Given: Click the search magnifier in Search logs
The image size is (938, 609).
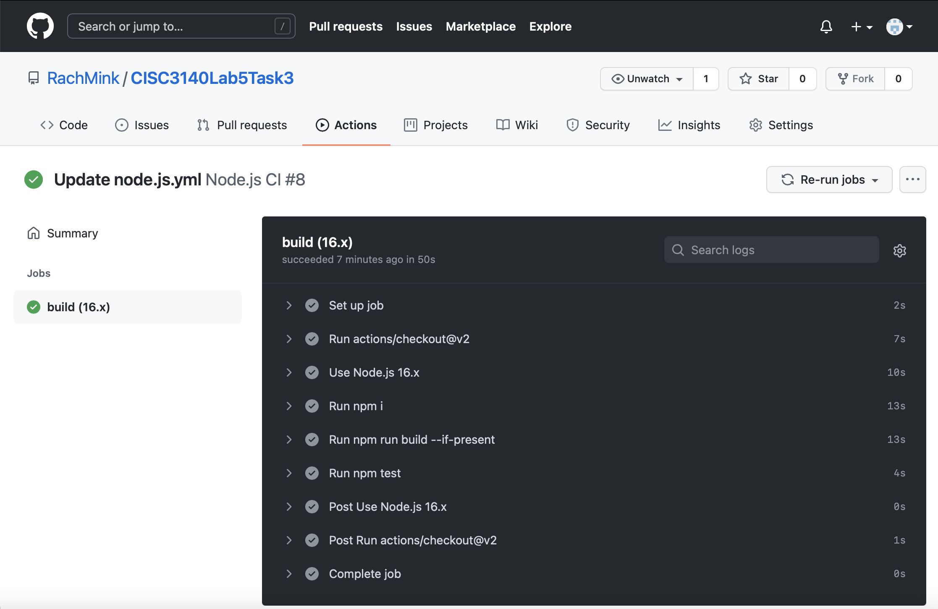Looking at the screenshot, I should tap(678, 250).
